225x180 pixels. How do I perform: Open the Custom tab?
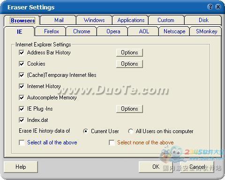click(166, 20)
